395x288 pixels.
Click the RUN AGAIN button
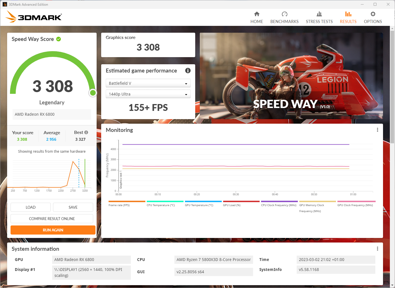53,230
